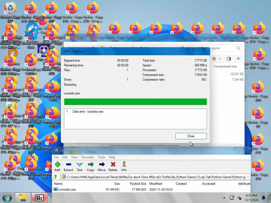Open File Explorer from the taskbar
This screenshot has height=203, width=271.
(23, 198)
